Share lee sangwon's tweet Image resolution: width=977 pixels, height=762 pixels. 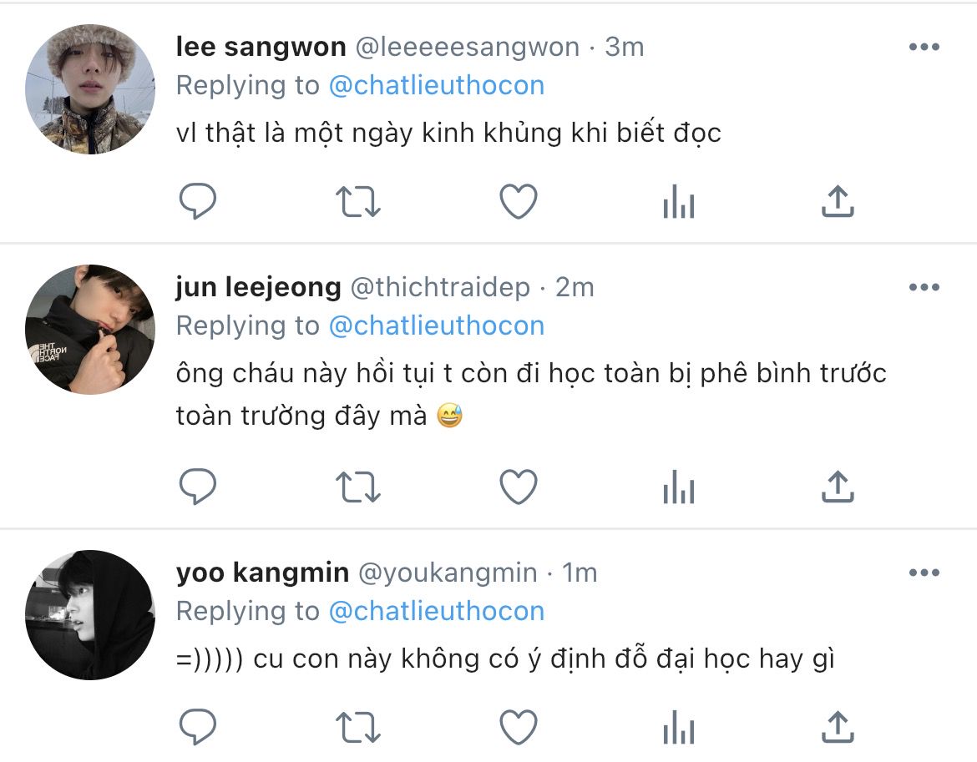coord(838,201)
